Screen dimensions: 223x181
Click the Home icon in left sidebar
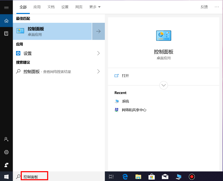coord(6,20)
